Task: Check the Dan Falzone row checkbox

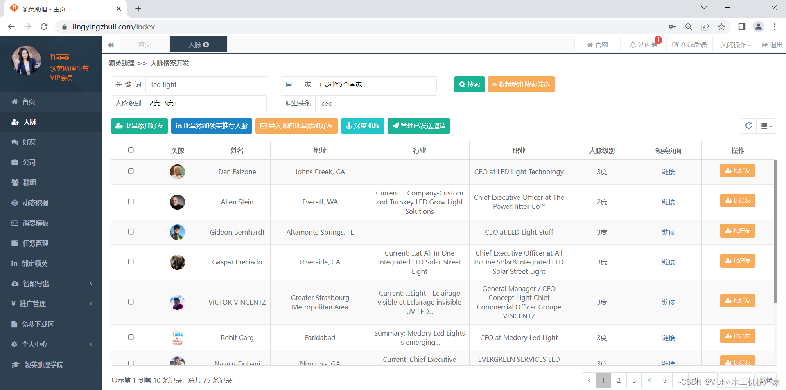Action: (131, 171)
